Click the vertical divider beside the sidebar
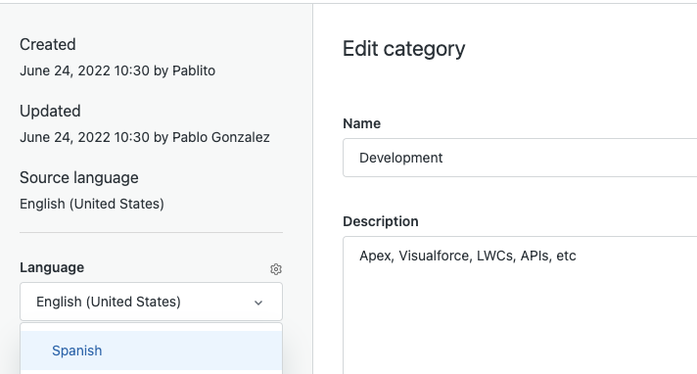Viewport: 697px width, 374px height. coord(312,189)
